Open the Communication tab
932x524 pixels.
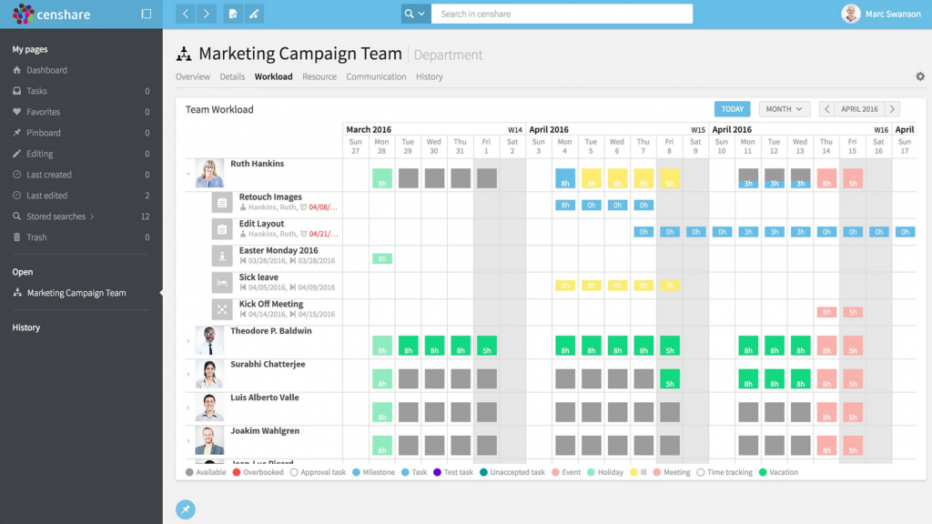(376, 76)
